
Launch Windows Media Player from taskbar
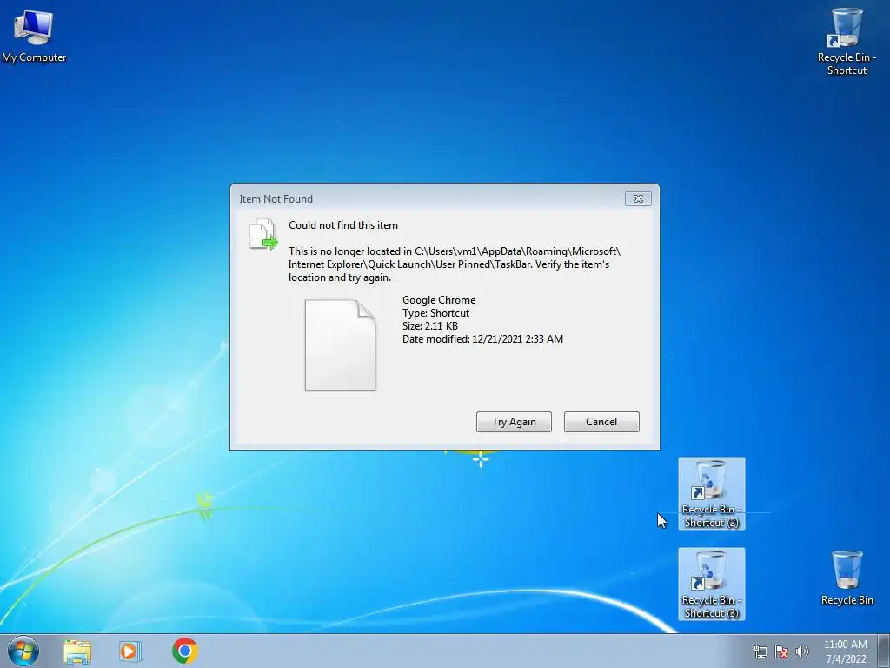click(130, 651)
